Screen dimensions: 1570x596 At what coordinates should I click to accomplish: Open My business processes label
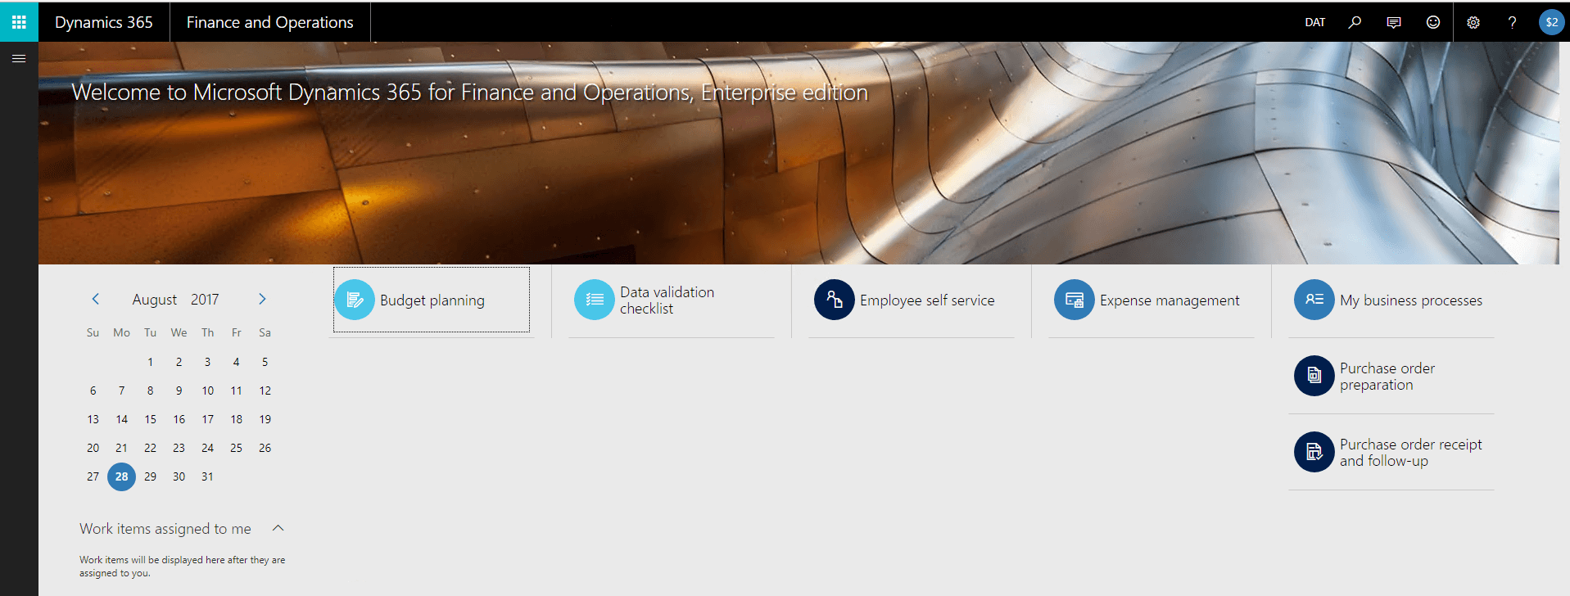1411,300
